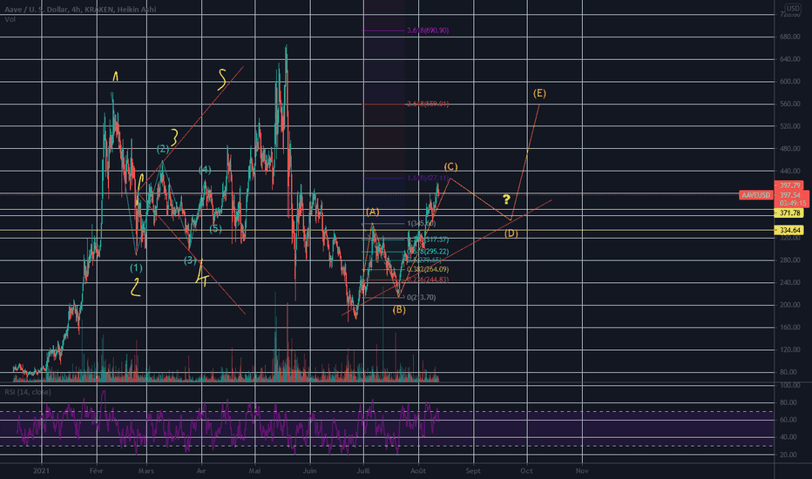Select the teal (3) wave label

[190, 260]
